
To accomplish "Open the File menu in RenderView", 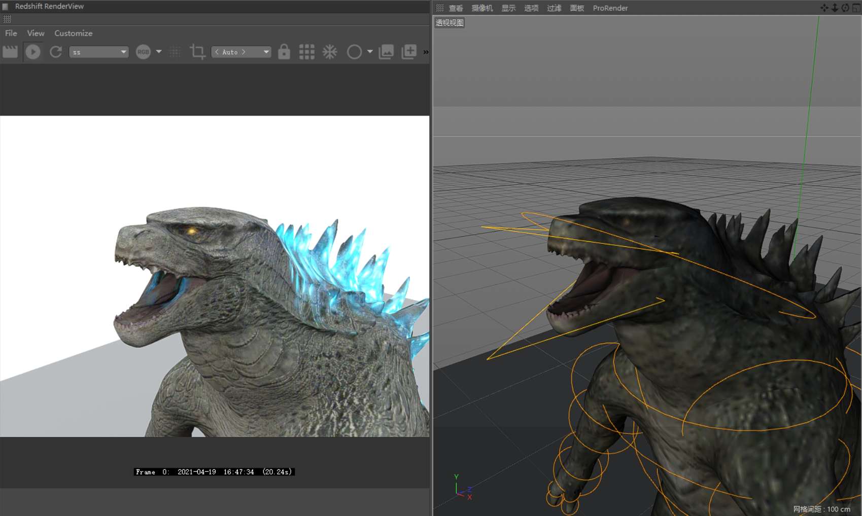I will click(11, 33).
